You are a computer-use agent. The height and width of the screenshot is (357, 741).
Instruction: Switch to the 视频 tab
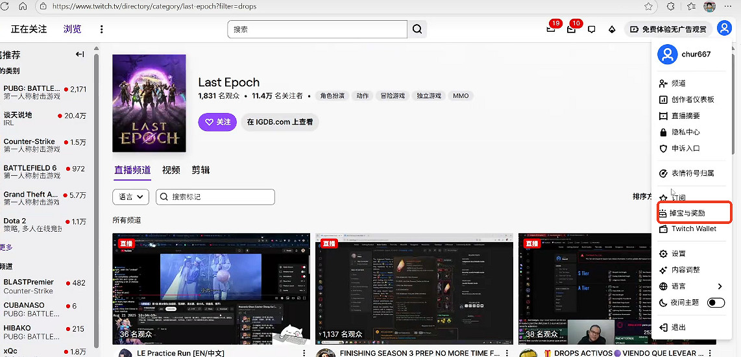tap(171, 170)
